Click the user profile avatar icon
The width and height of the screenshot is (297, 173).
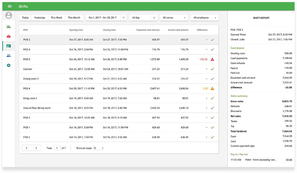click(9, 15)
